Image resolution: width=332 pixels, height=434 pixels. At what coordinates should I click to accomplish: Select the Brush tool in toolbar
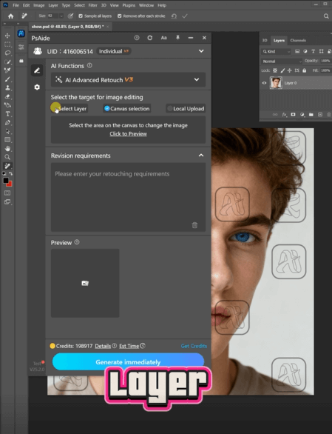7,79
